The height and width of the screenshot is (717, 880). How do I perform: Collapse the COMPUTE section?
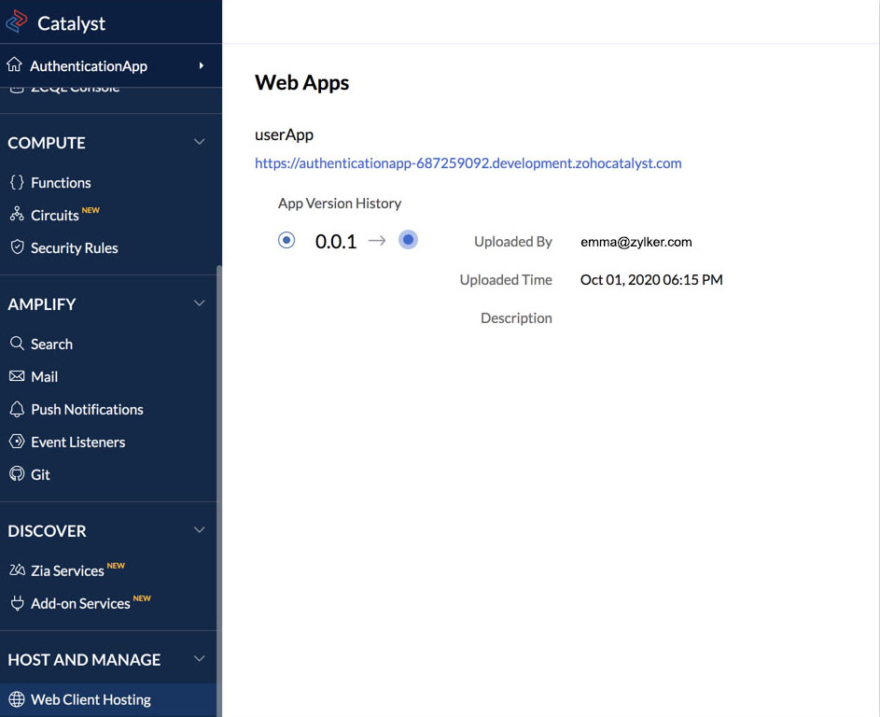coord(199,142)
